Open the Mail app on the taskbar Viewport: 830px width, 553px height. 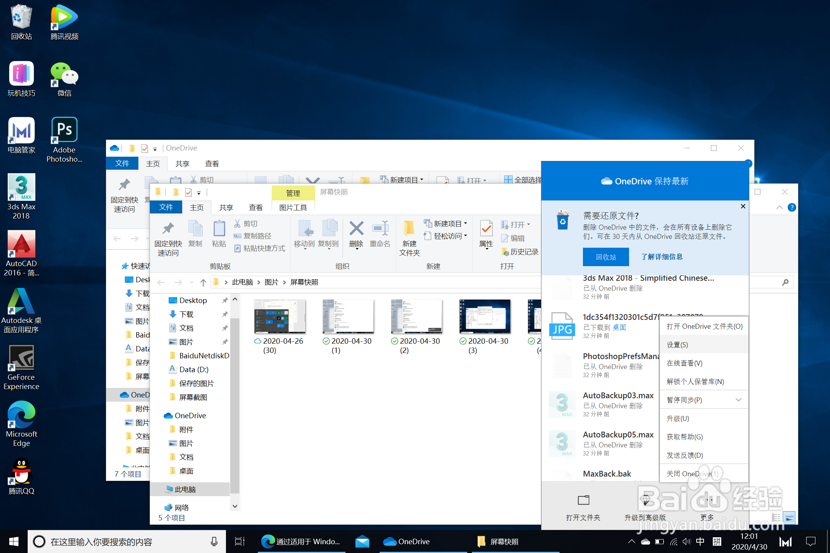362,541
